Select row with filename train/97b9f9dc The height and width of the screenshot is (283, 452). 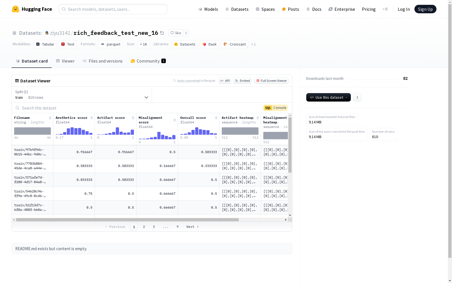(150, 152)
